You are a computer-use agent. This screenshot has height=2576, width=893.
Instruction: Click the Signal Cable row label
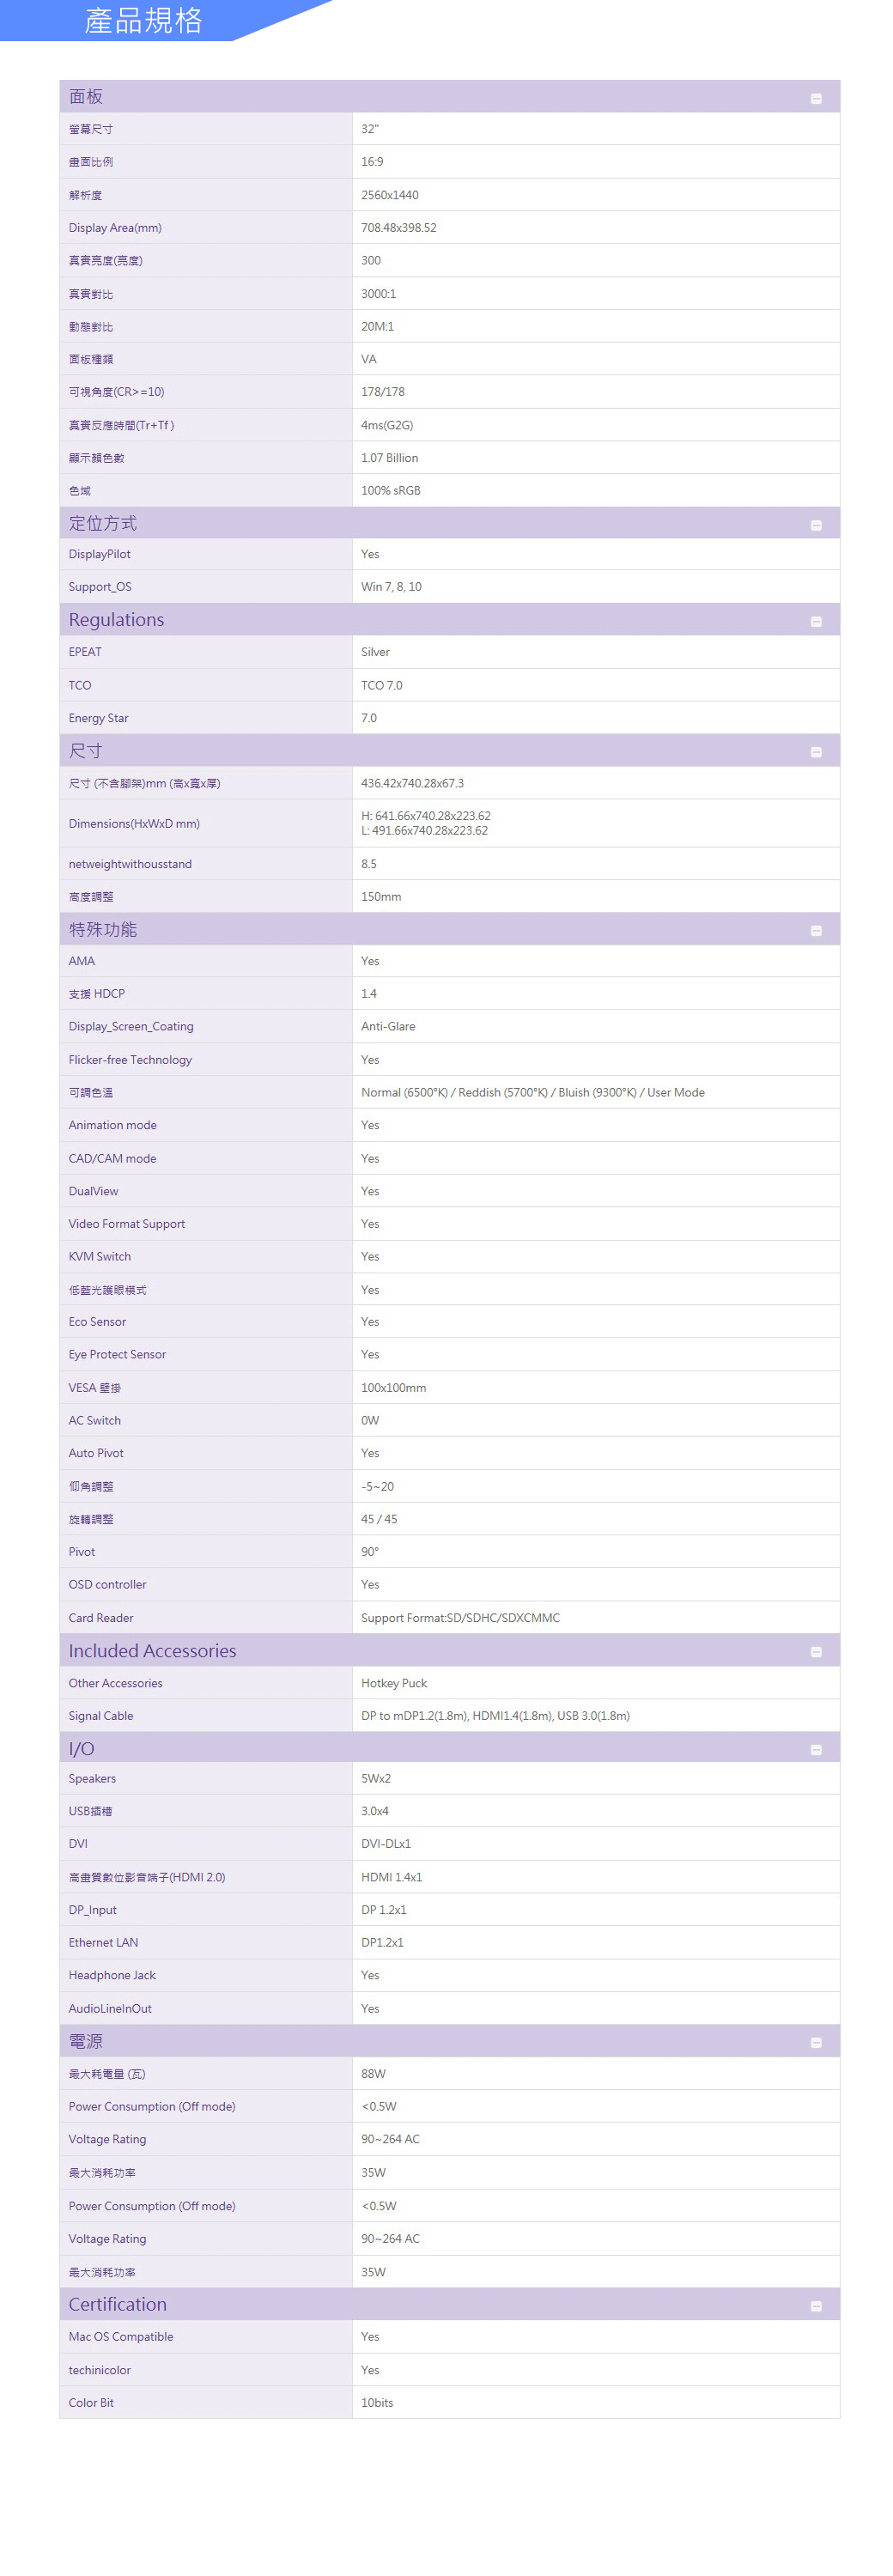point(100,1716)
